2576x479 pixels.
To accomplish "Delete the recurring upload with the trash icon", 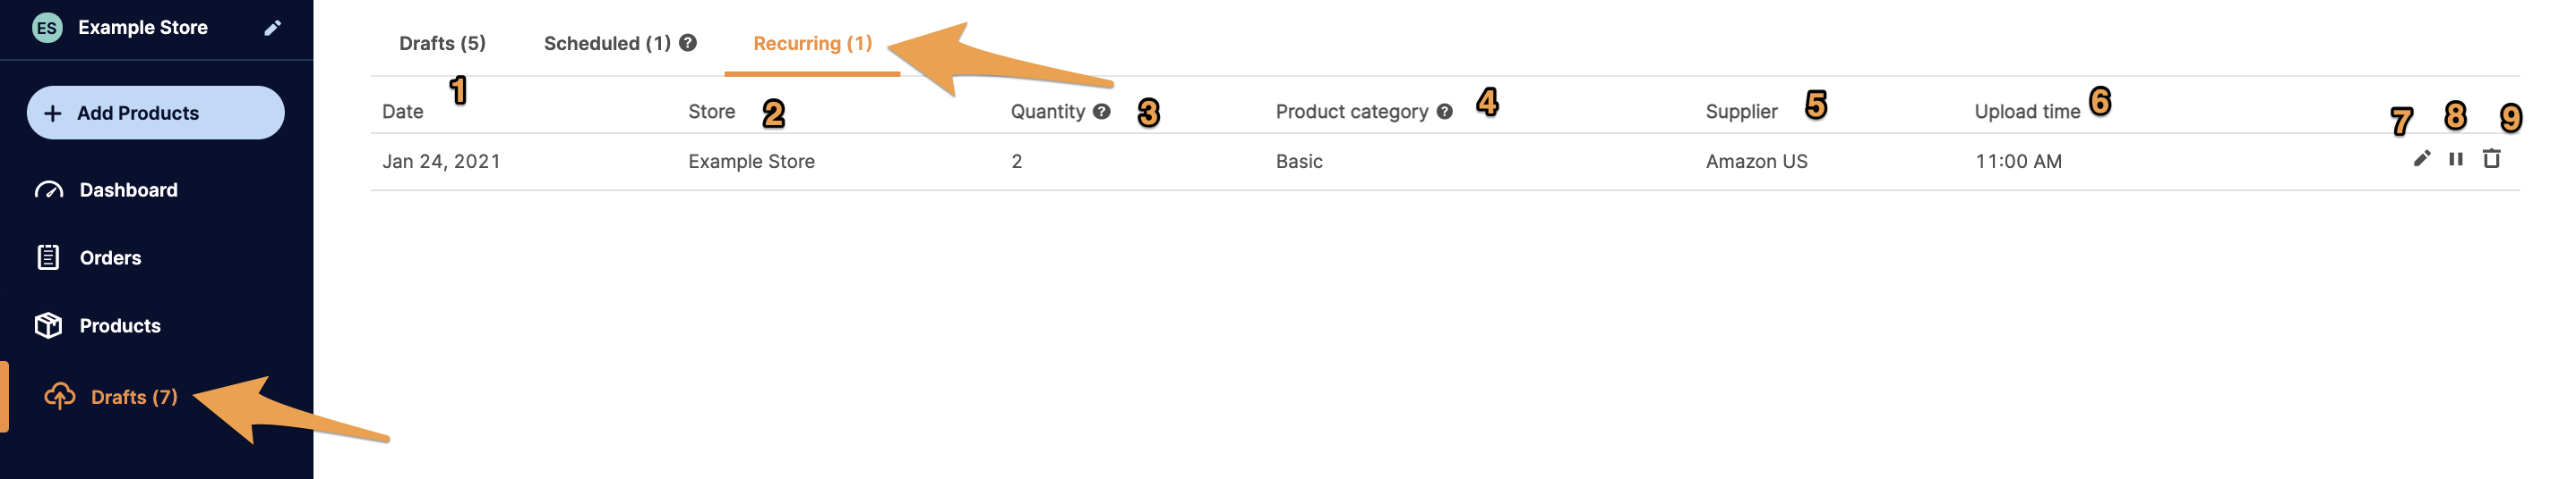I will 2491,159.
